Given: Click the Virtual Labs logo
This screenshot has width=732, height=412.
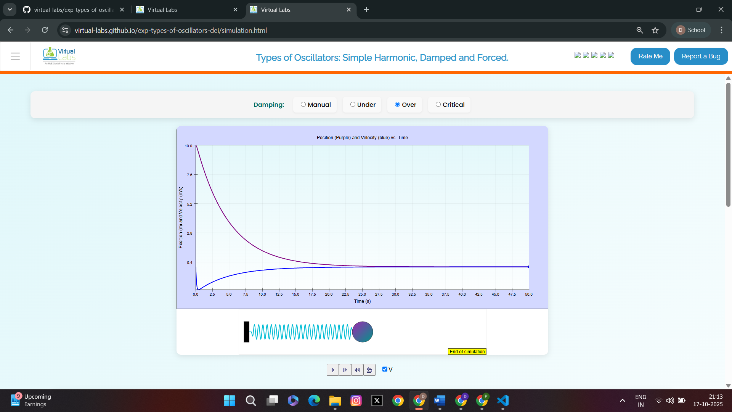Looking at the screenshot, I should point(59,56).
